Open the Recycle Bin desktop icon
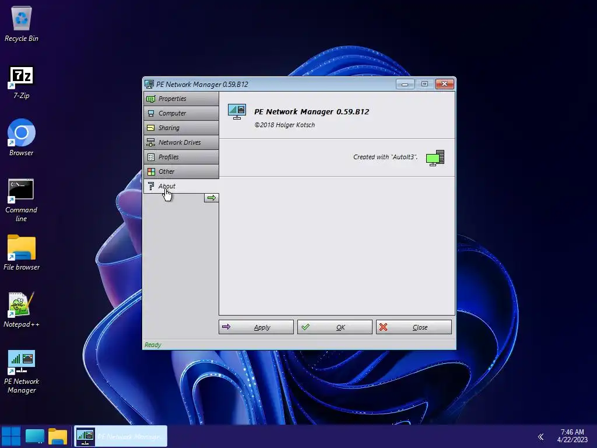Image resolution: width=597 pixels, height=448 pixels. click(22, 24)
